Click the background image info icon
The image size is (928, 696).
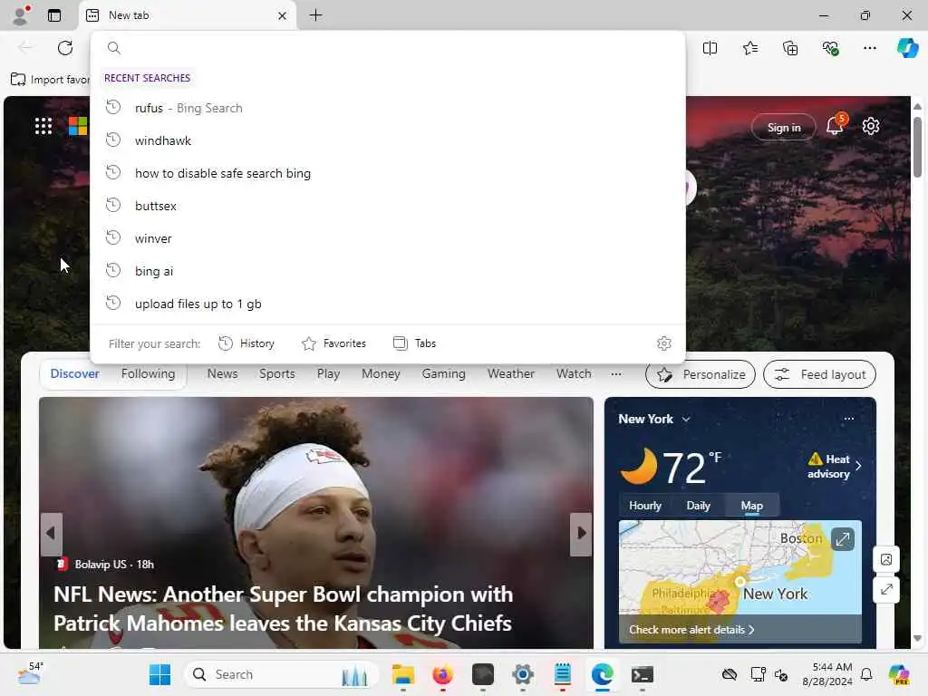886,559
